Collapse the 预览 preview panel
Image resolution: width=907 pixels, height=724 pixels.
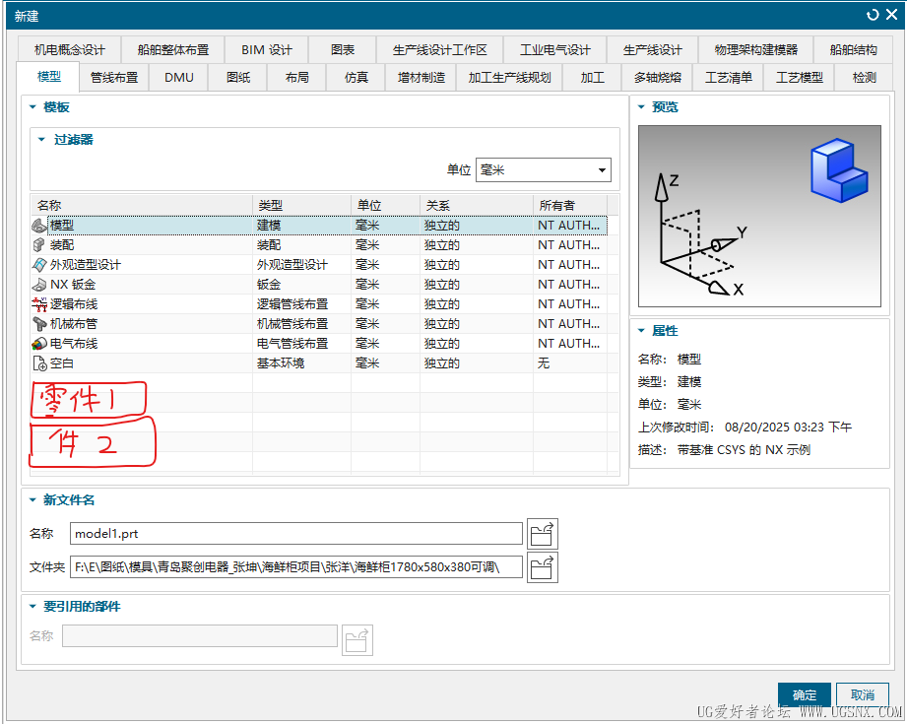(641, 107)
